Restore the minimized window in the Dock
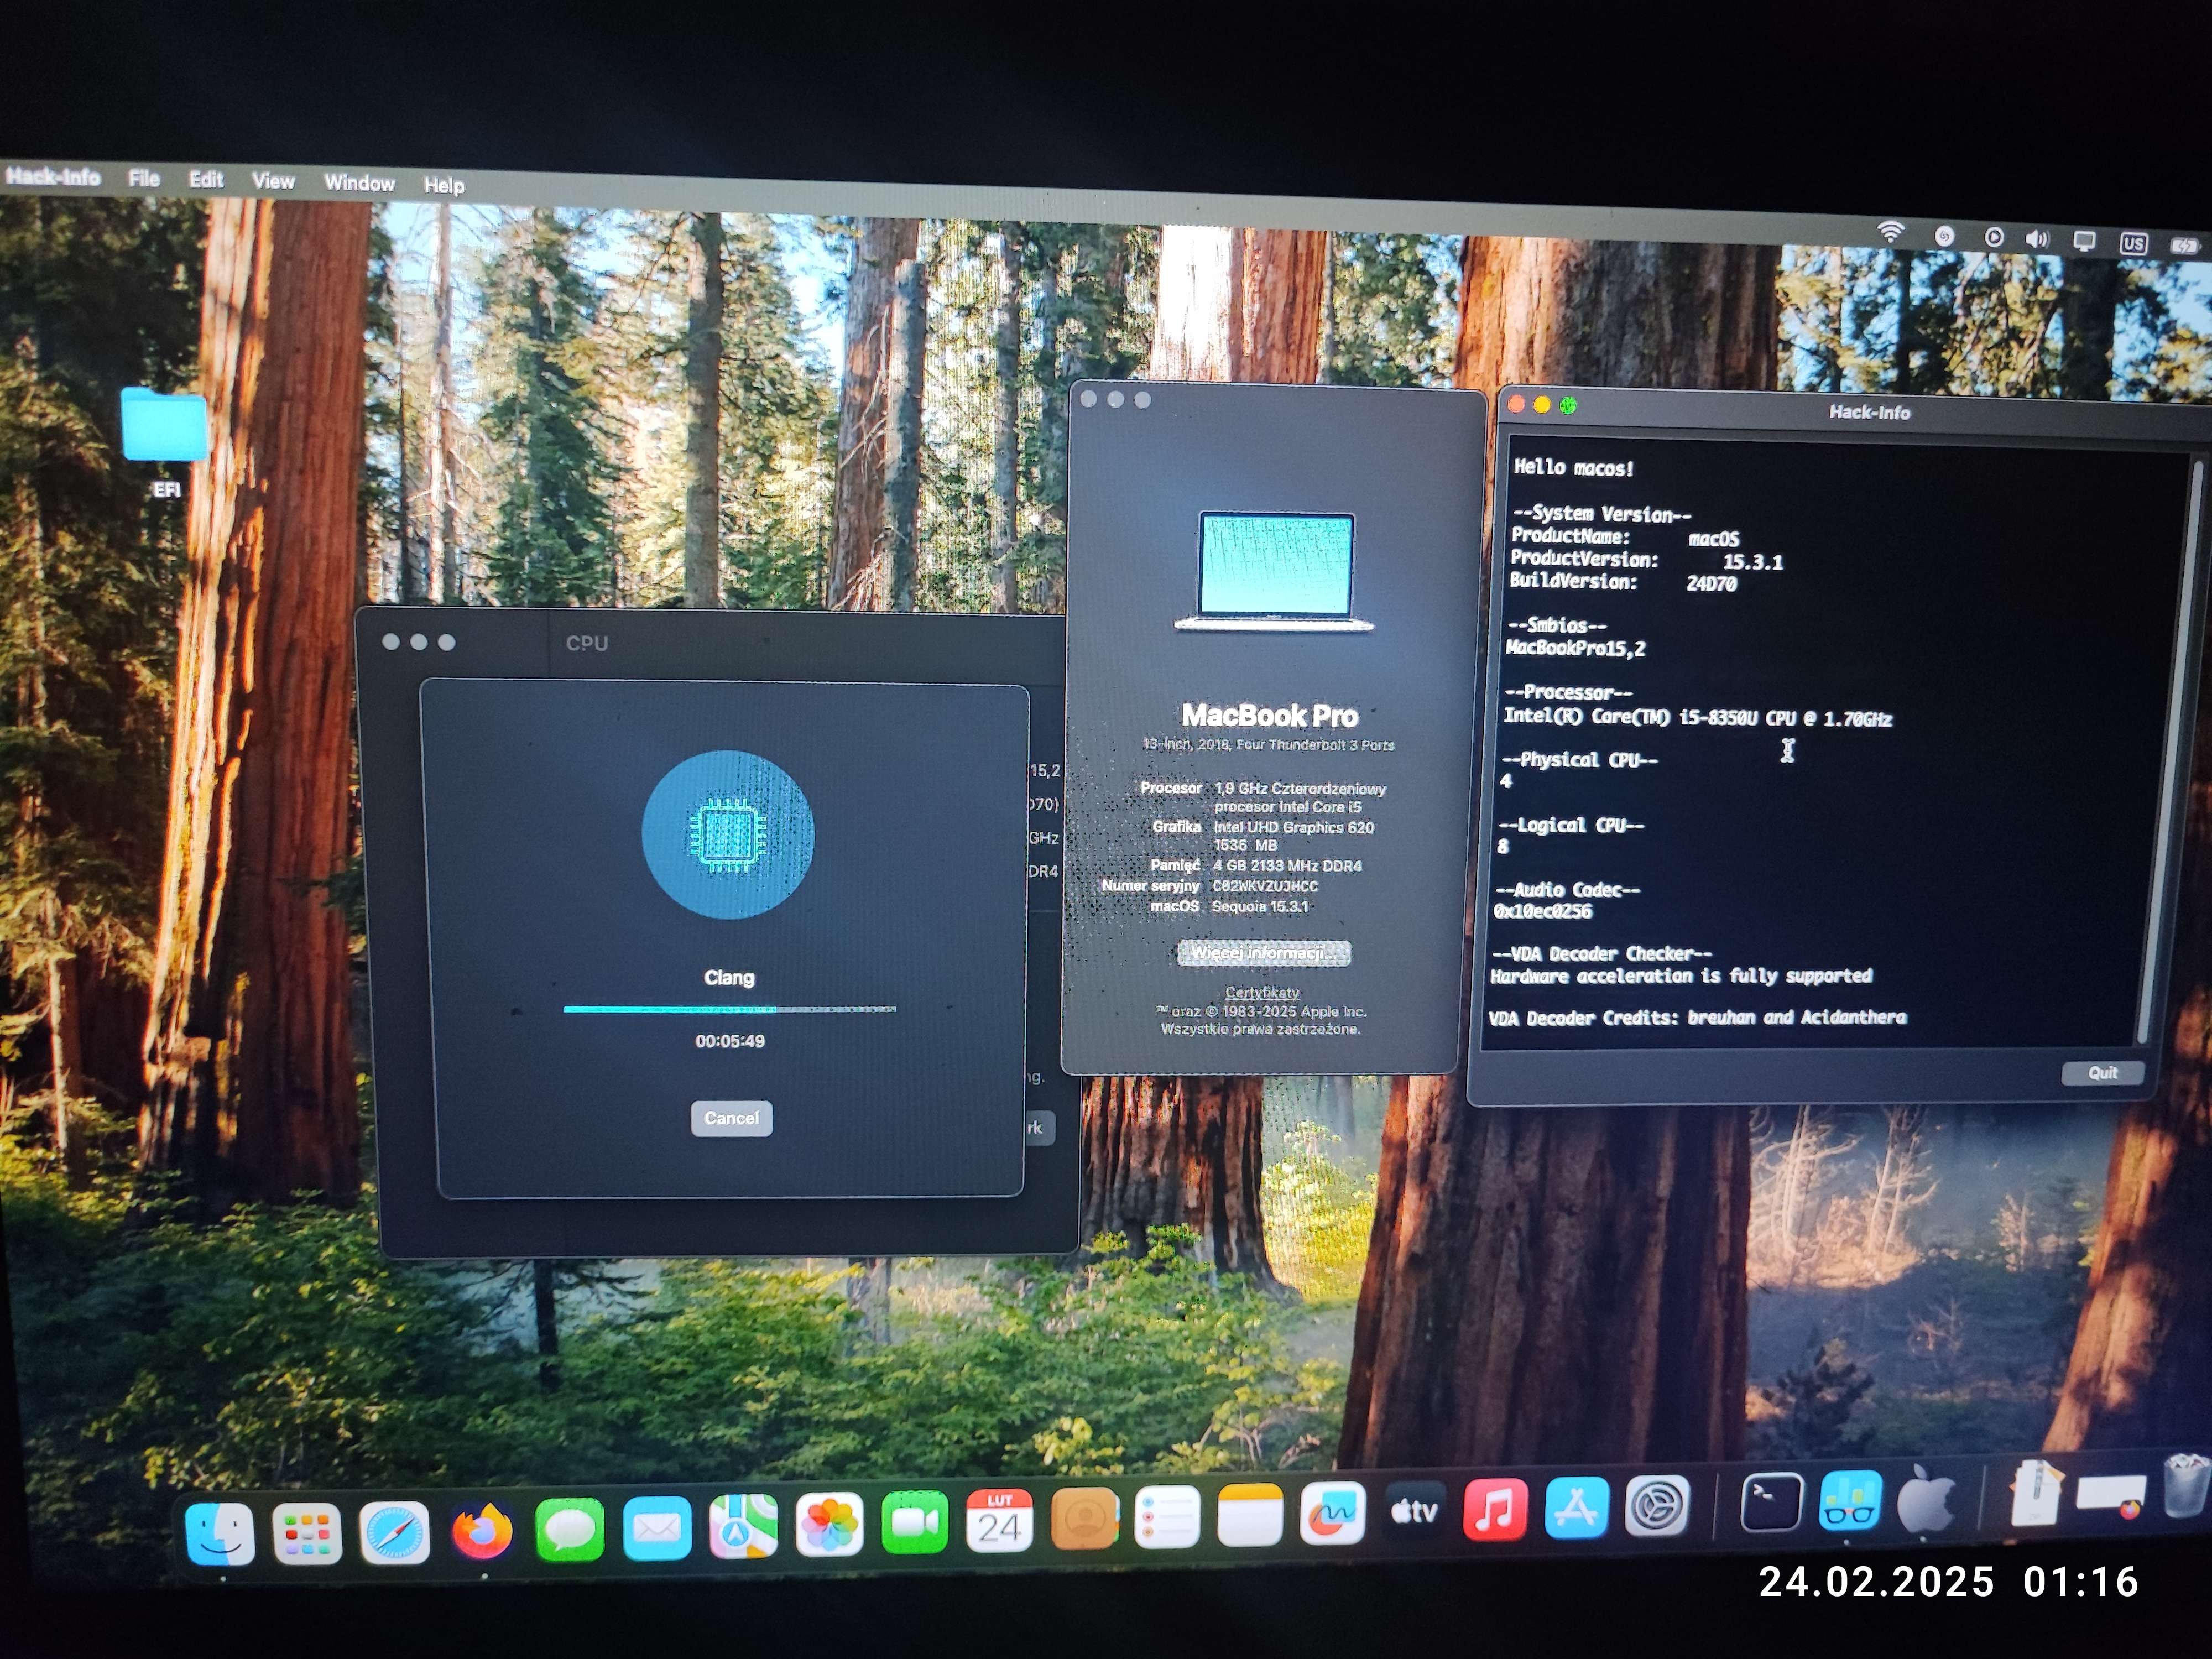Viewport: 2212px width, 1659px height. [2111, 1496]
